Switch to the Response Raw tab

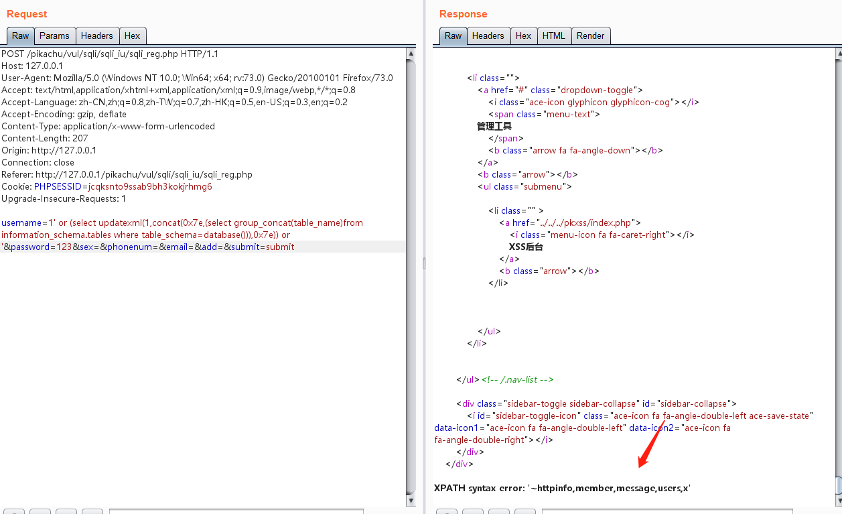pos(453,36)
